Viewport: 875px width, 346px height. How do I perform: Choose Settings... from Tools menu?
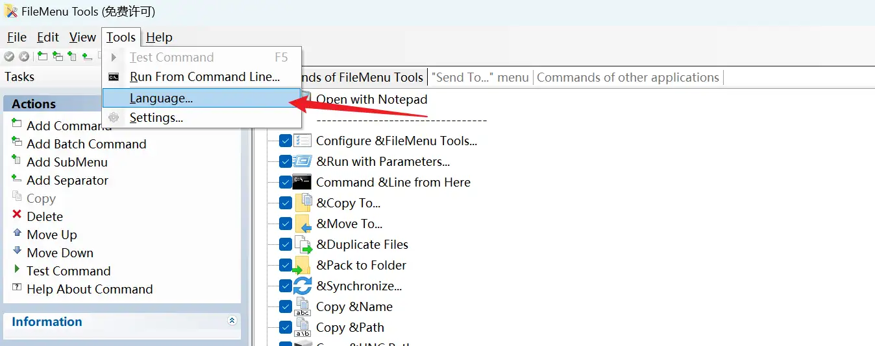(202, 117)
